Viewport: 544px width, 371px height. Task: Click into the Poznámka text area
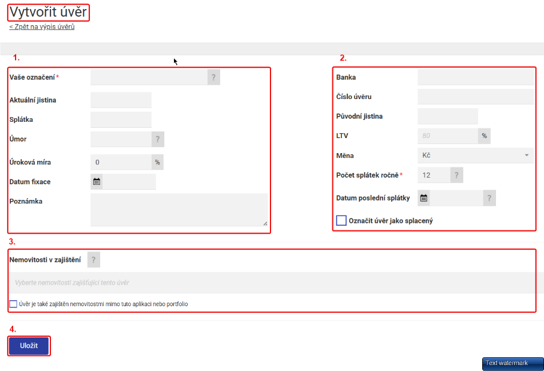coord(179,210)
